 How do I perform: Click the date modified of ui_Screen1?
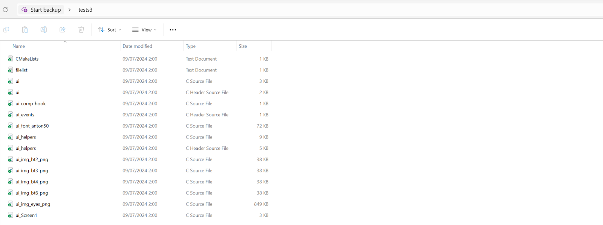click(x=140, y=215)
